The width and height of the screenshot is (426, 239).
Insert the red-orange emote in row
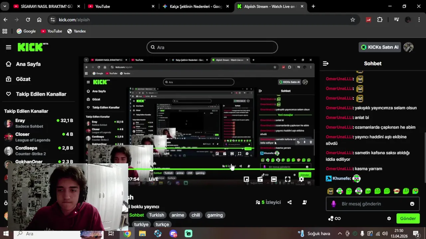[x=396, y=191]
